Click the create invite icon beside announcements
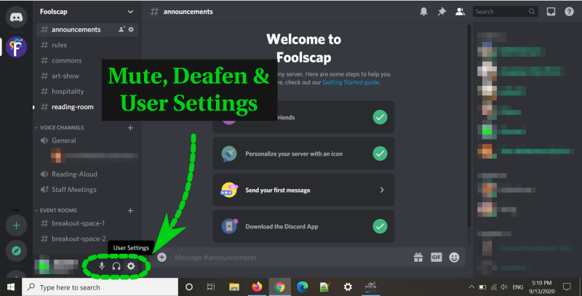 point(121,29)
